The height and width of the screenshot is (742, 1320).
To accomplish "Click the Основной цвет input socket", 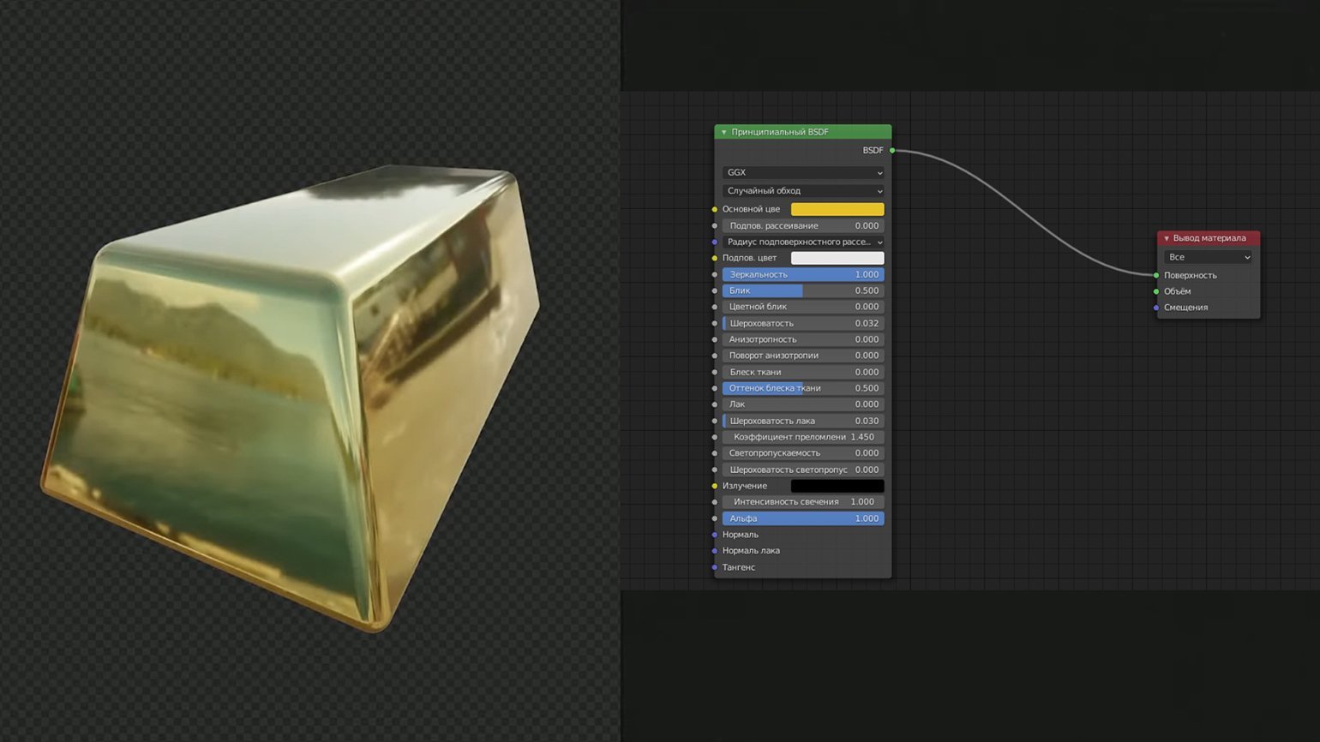I will coord(715,209).
